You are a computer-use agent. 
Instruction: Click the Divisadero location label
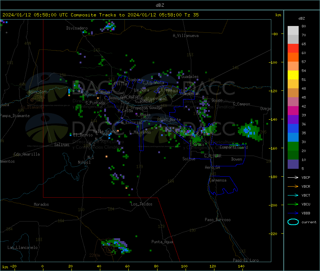77,28
